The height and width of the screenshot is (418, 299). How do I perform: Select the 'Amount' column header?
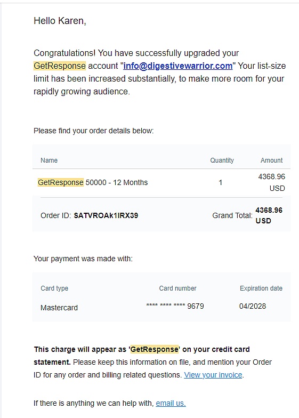(x=271, y=160)
